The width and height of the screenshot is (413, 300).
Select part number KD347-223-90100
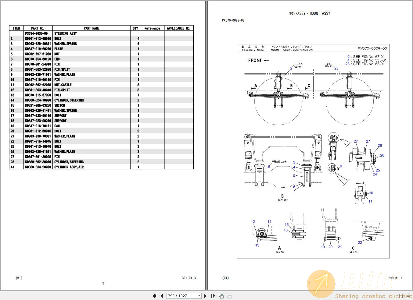point(38,116)
